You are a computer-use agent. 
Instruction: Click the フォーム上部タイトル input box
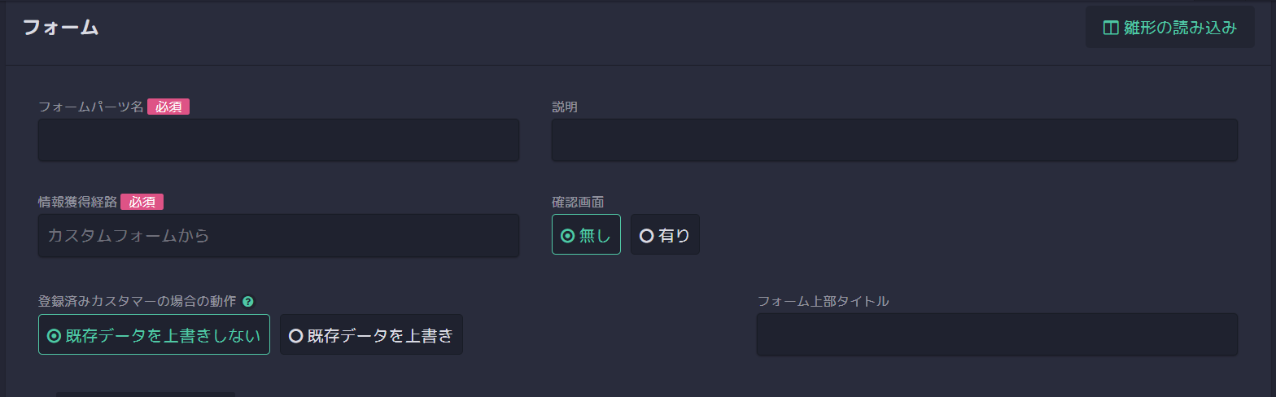click(997, 334)
